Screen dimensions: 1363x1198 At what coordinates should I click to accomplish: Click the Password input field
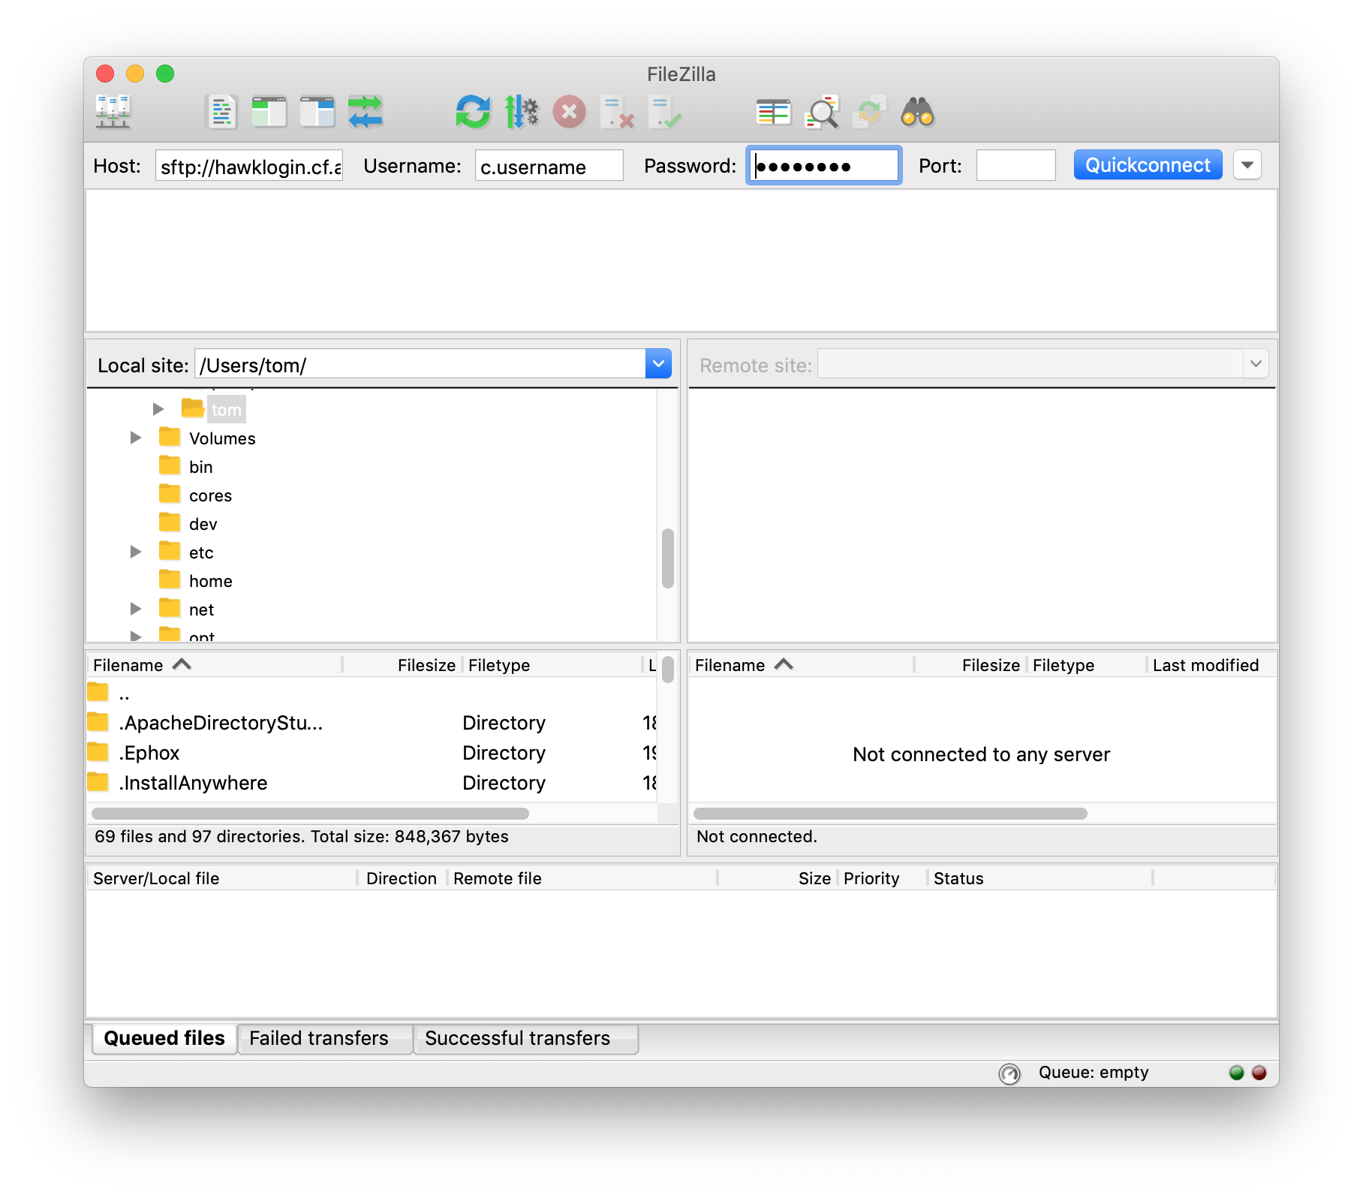(x=824, y=166)
